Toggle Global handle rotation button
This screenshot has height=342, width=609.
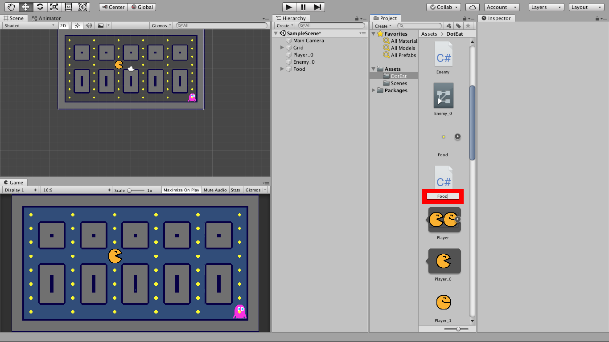(x=142, y=7)
